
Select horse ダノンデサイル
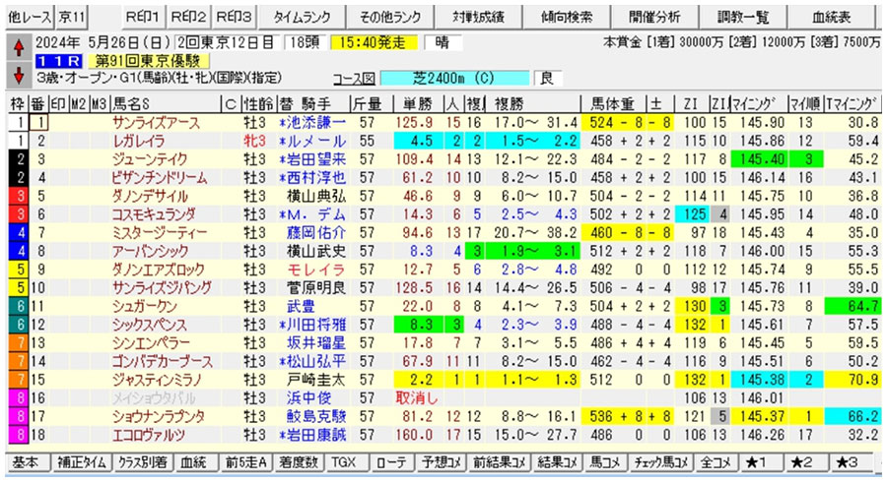(x=150, y=196)
